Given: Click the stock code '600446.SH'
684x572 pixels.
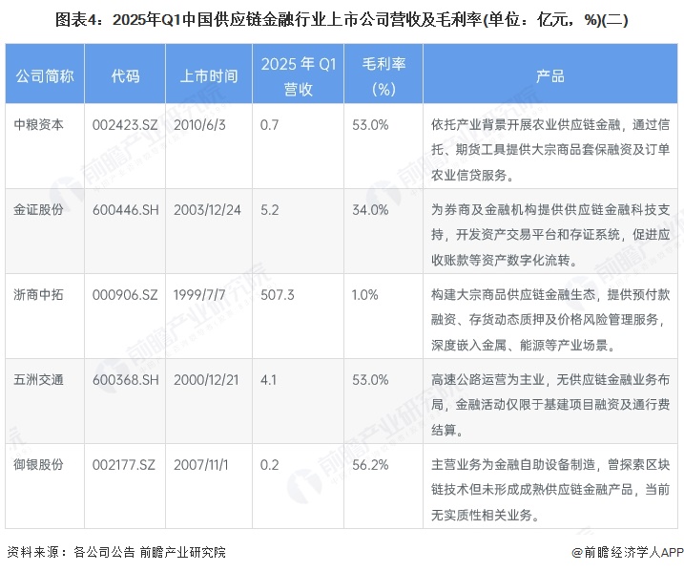Looking at the screenshot, I should [126, 209].
